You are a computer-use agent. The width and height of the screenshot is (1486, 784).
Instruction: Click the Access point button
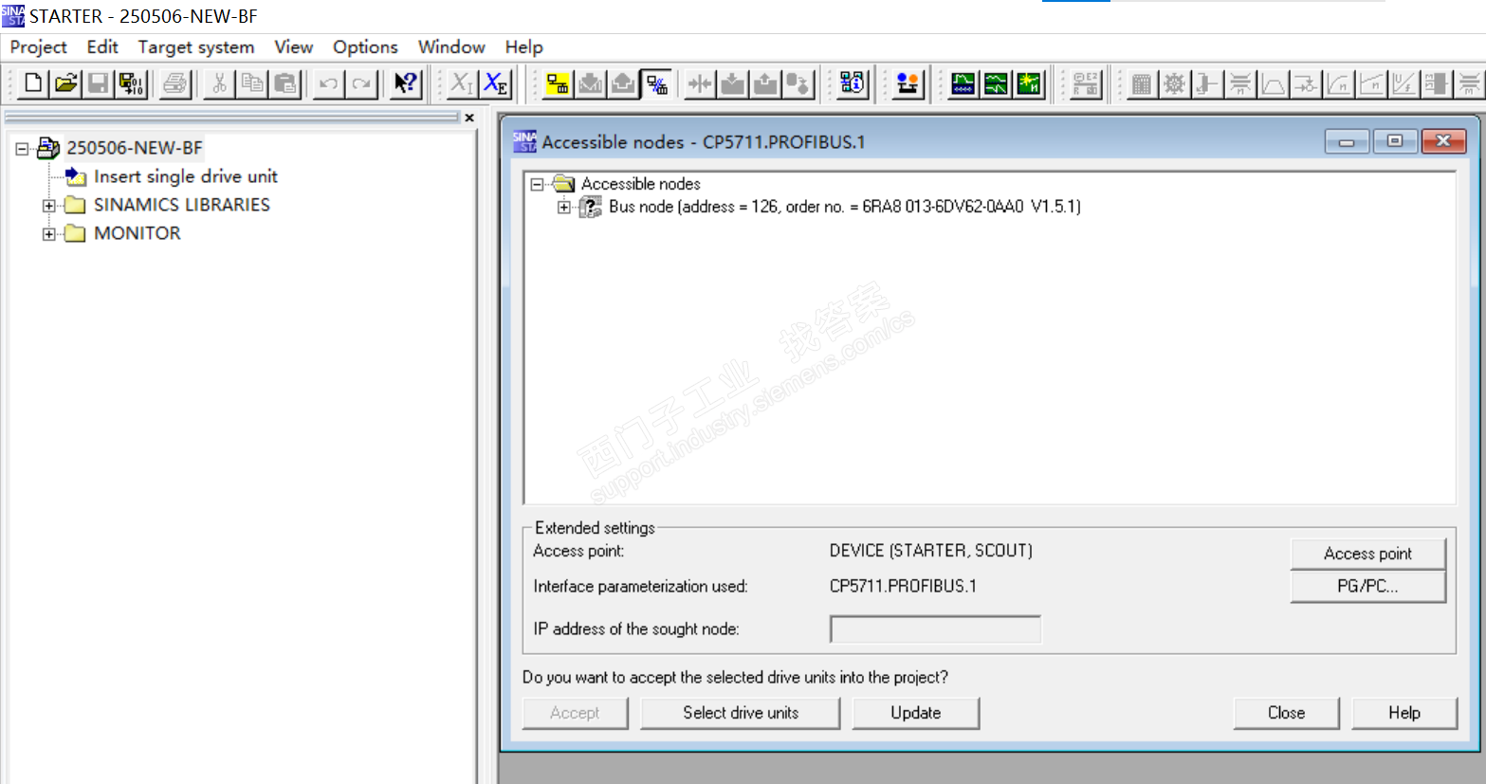pyautogui.click(x=1368, y=554)
